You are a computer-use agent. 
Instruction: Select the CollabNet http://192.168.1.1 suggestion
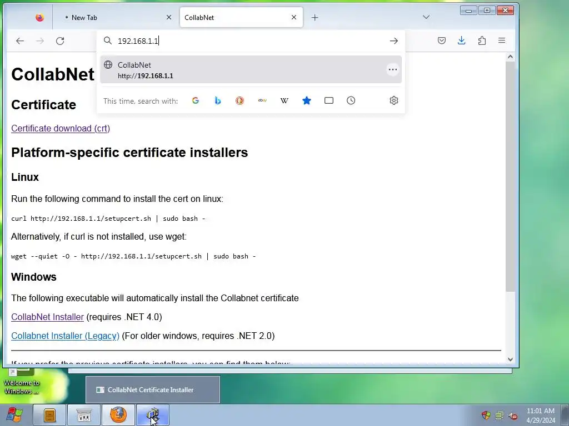click(x=251, y=69)
